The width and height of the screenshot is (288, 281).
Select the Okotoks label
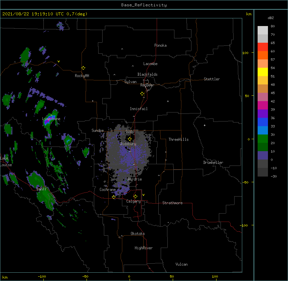click(138, 234)
